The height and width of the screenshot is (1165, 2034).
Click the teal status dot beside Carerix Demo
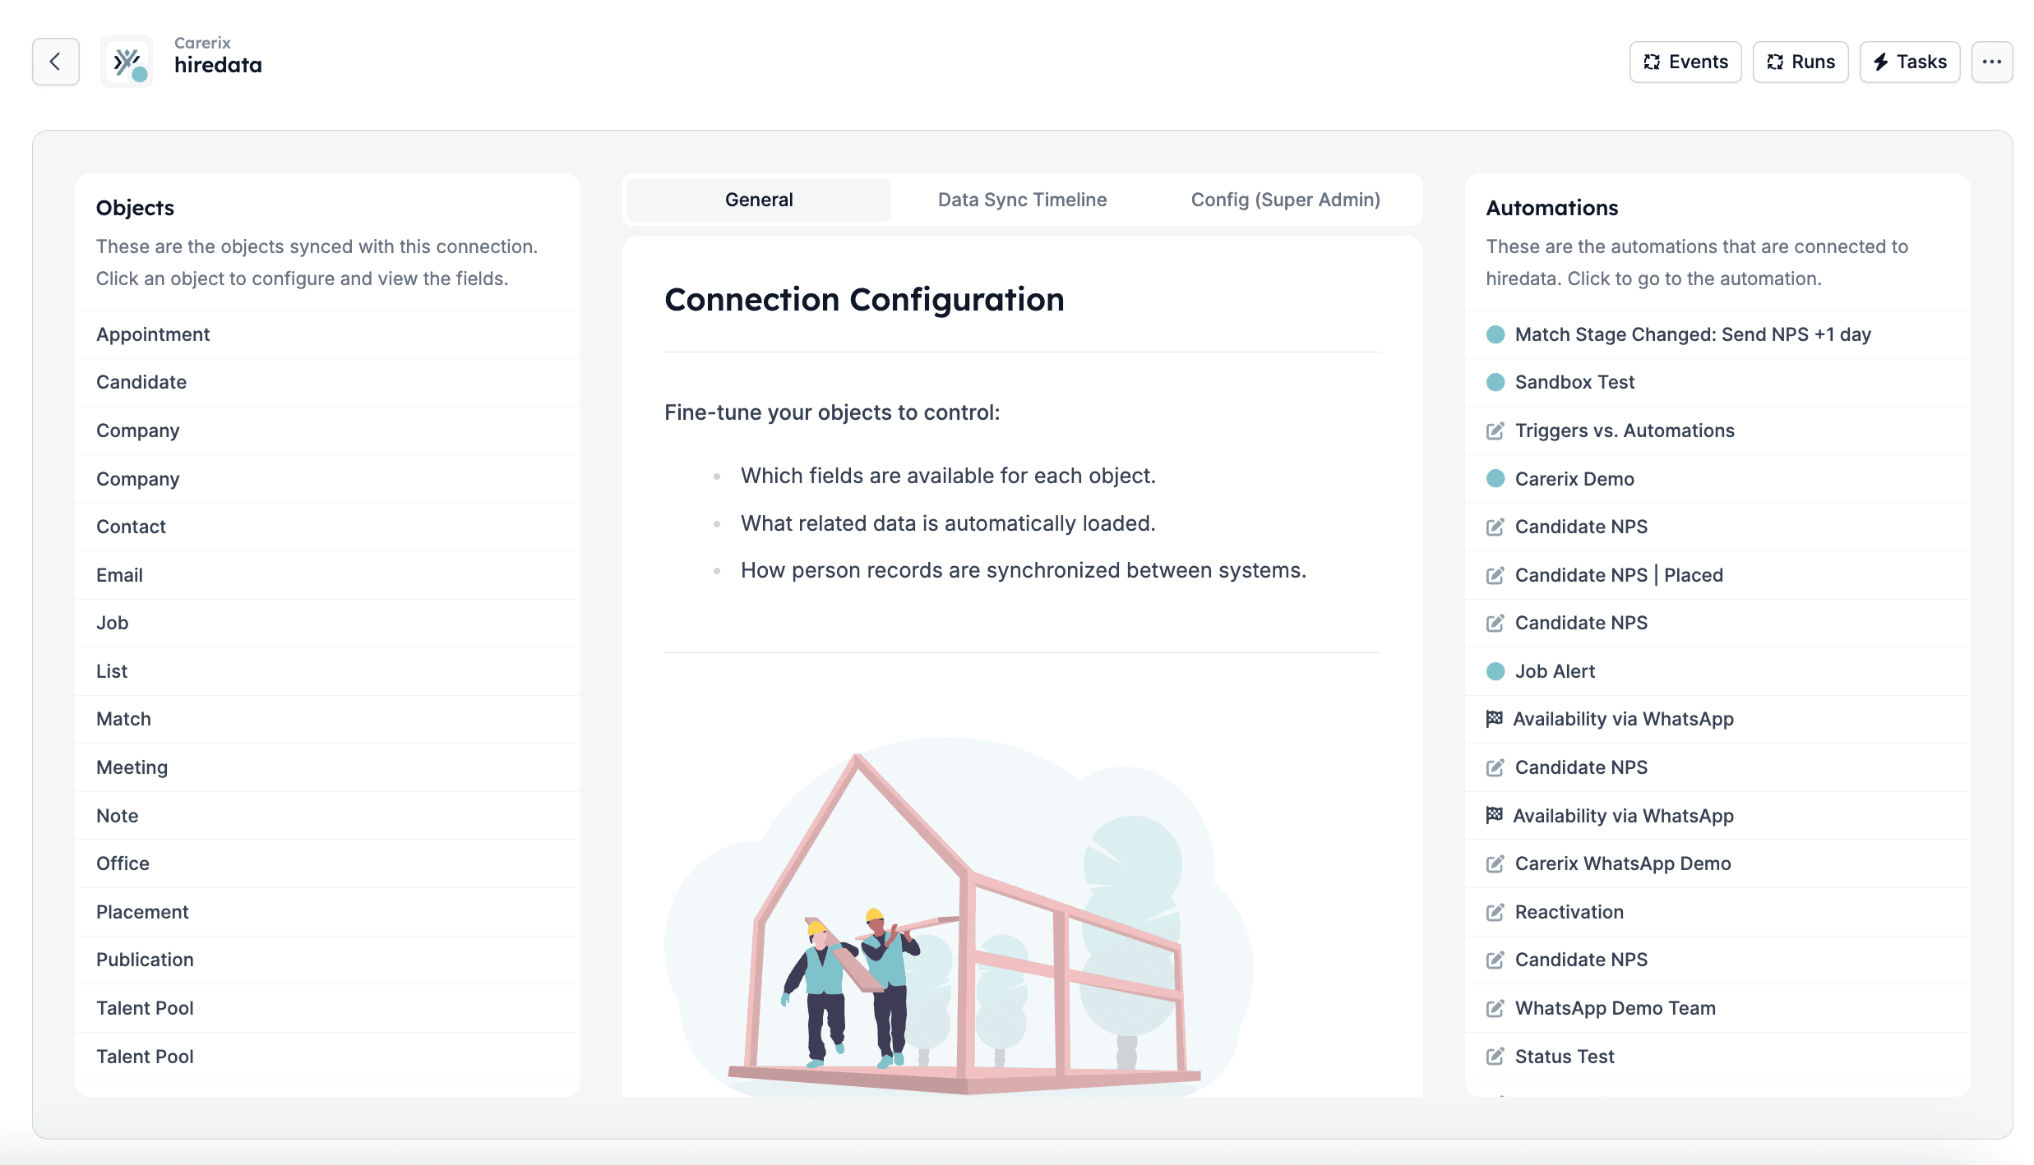tap(1495, 478)
